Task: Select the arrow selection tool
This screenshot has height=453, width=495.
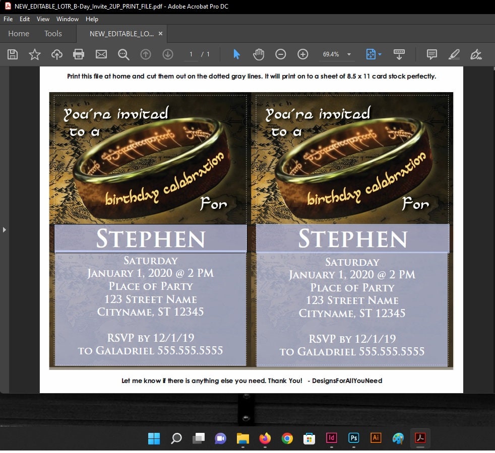Action: pyautogui.click(x=236, y=54)
